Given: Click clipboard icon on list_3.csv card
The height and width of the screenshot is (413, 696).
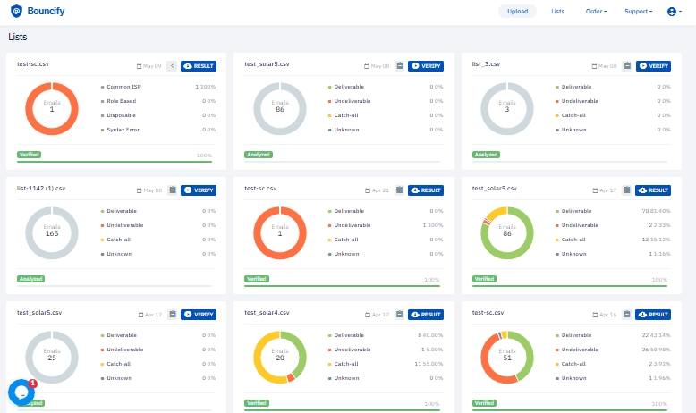Looking at the screenshot, I should pyautogui.click(x=627, y=65).
